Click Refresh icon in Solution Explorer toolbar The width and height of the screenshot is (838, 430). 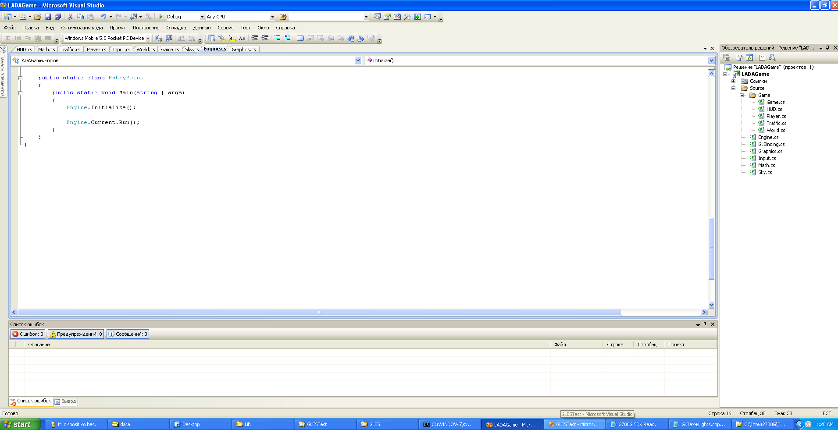[749, 57]
